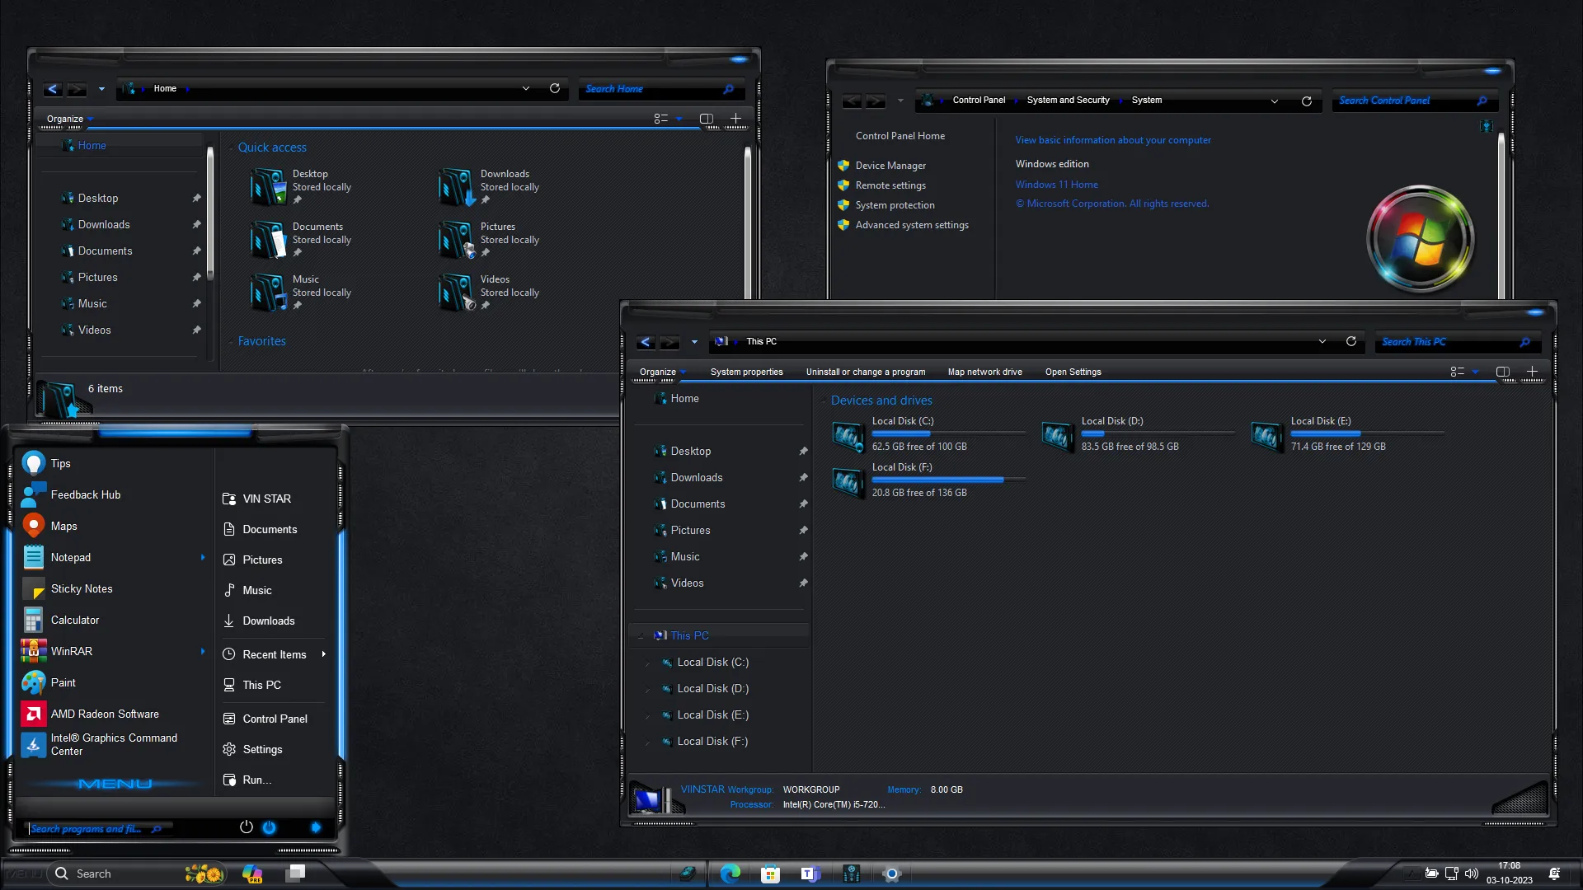Open System protection in Control Panel sidebar

pyautogui.click(x=895, y=205)
